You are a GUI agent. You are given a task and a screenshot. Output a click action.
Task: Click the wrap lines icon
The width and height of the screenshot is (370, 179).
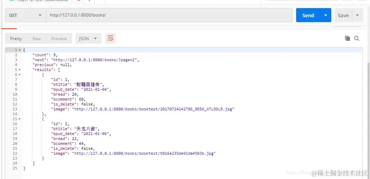pos(110,38)
